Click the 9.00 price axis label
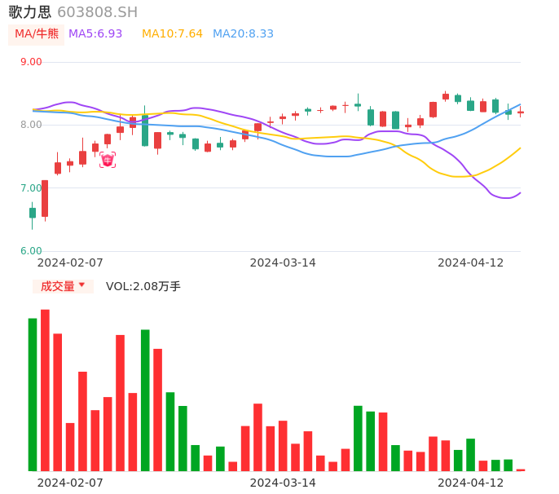This screenshot has height=494, width=559. coord(31,62)
